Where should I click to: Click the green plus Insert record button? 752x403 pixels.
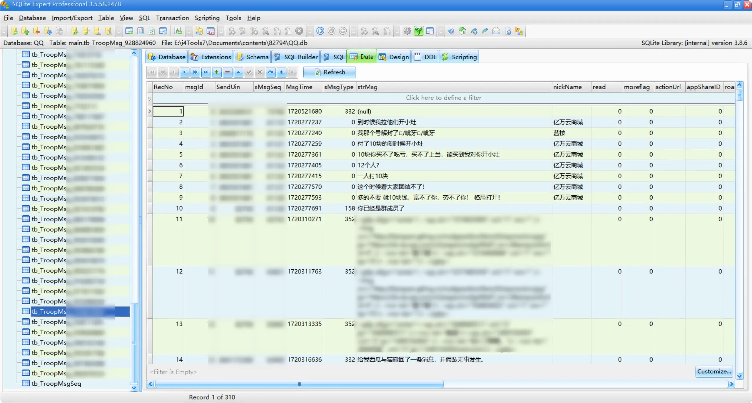click(x=216, y=72)
